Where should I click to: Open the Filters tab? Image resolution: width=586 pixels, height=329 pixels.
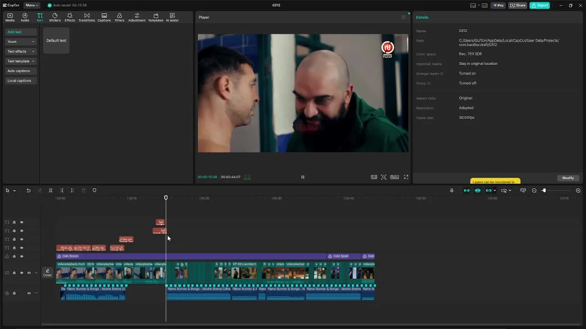coord(119,17)
